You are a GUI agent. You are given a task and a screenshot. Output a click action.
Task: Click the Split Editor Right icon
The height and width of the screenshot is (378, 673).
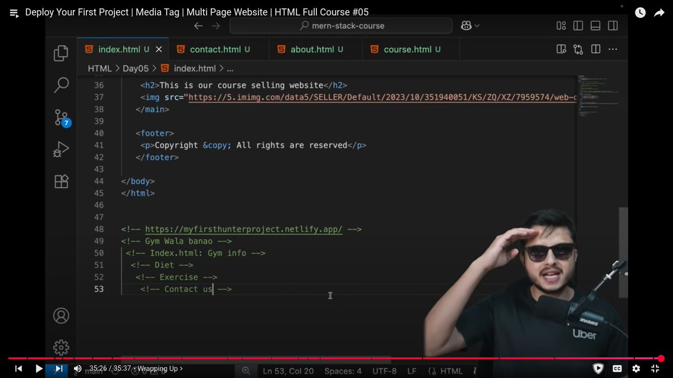(x=596, y=49)
